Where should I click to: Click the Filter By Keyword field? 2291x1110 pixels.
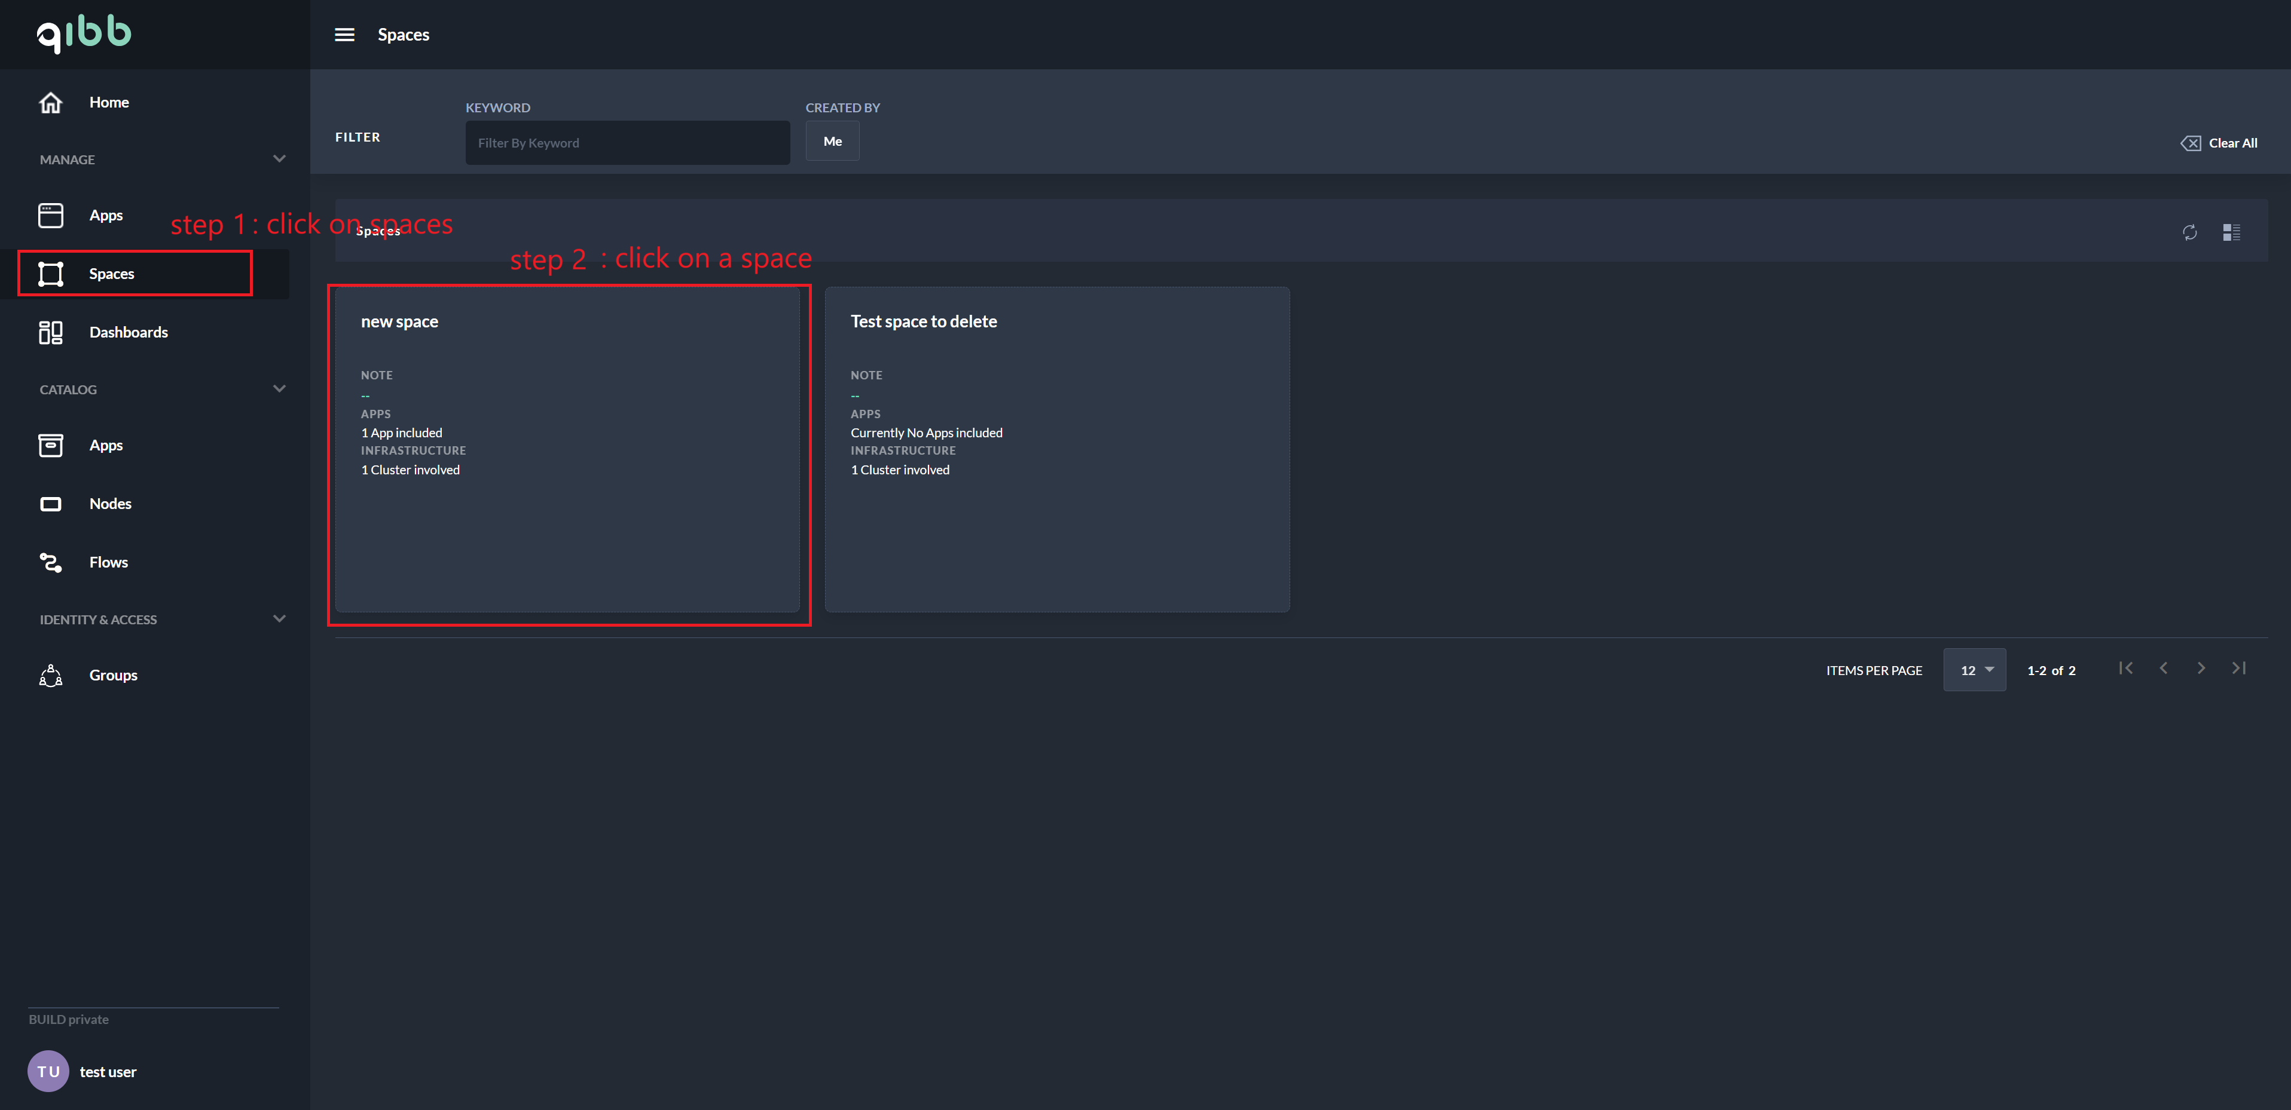(627, 143)
